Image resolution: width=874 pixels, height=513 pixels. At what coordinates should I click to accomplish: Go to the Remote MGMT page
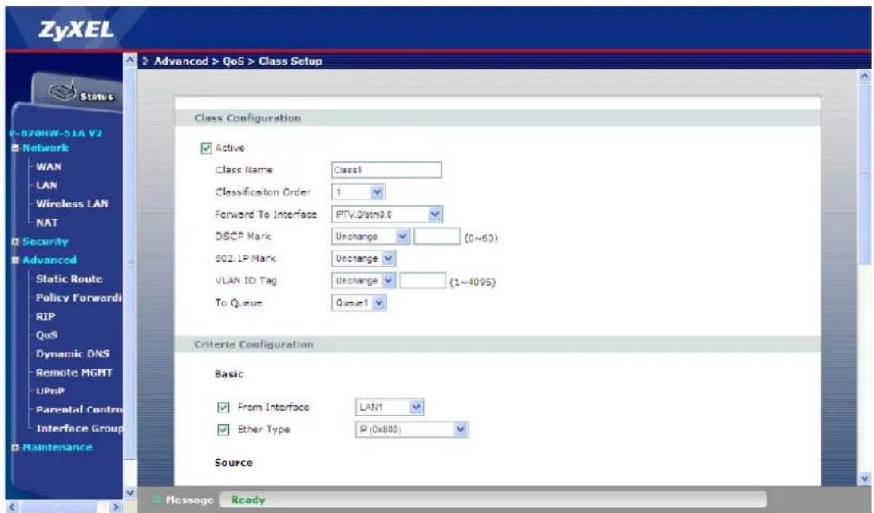74,373
